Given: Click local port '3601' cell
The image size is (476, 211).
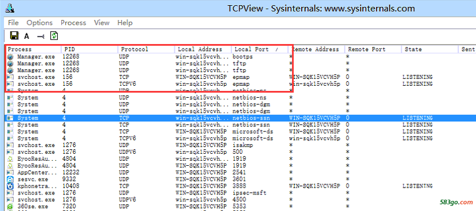Looking at the screenshot, I should (239, 179).
